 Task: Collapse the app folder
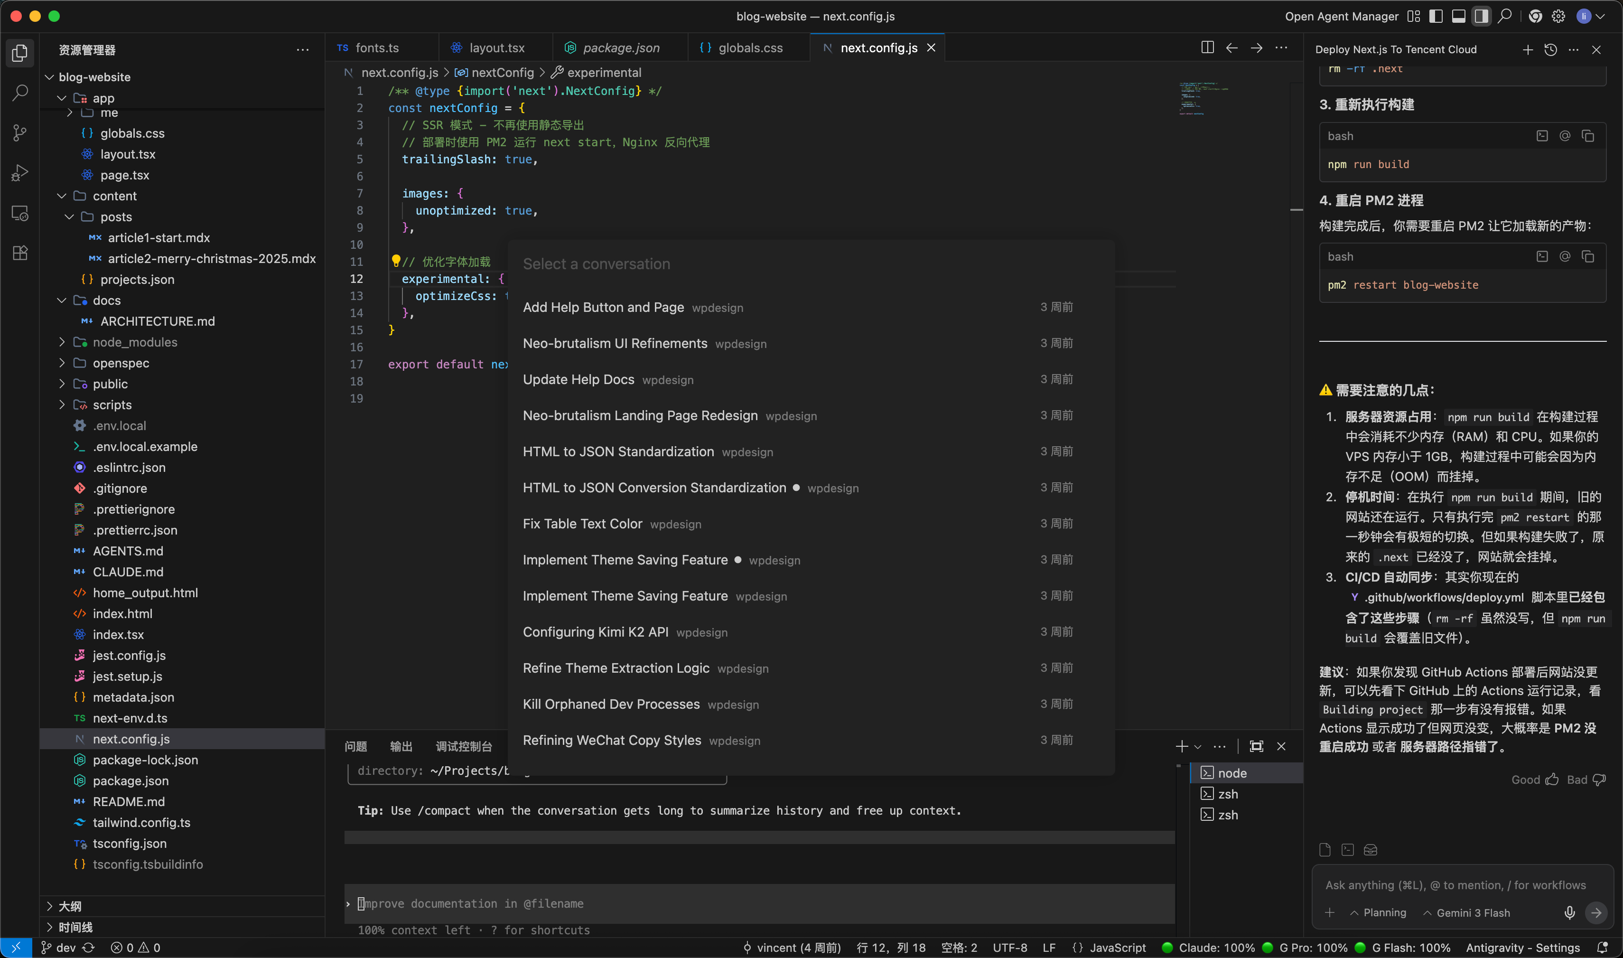[x=62, y=98]
